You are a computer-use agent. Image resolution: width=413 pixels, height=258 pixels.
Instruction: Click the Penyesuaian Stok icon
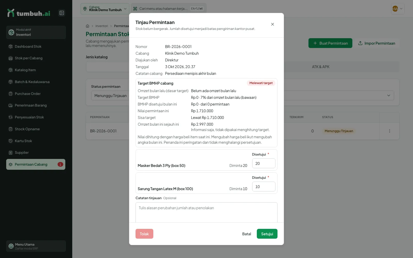tap(11, 117)
